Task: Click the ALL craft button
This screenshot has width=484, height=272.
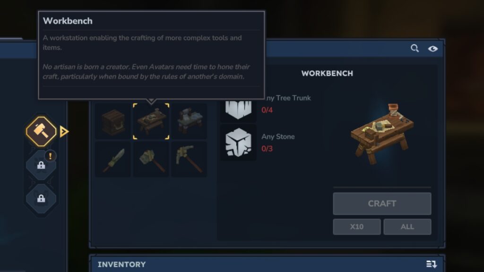Action: (407, 227)
